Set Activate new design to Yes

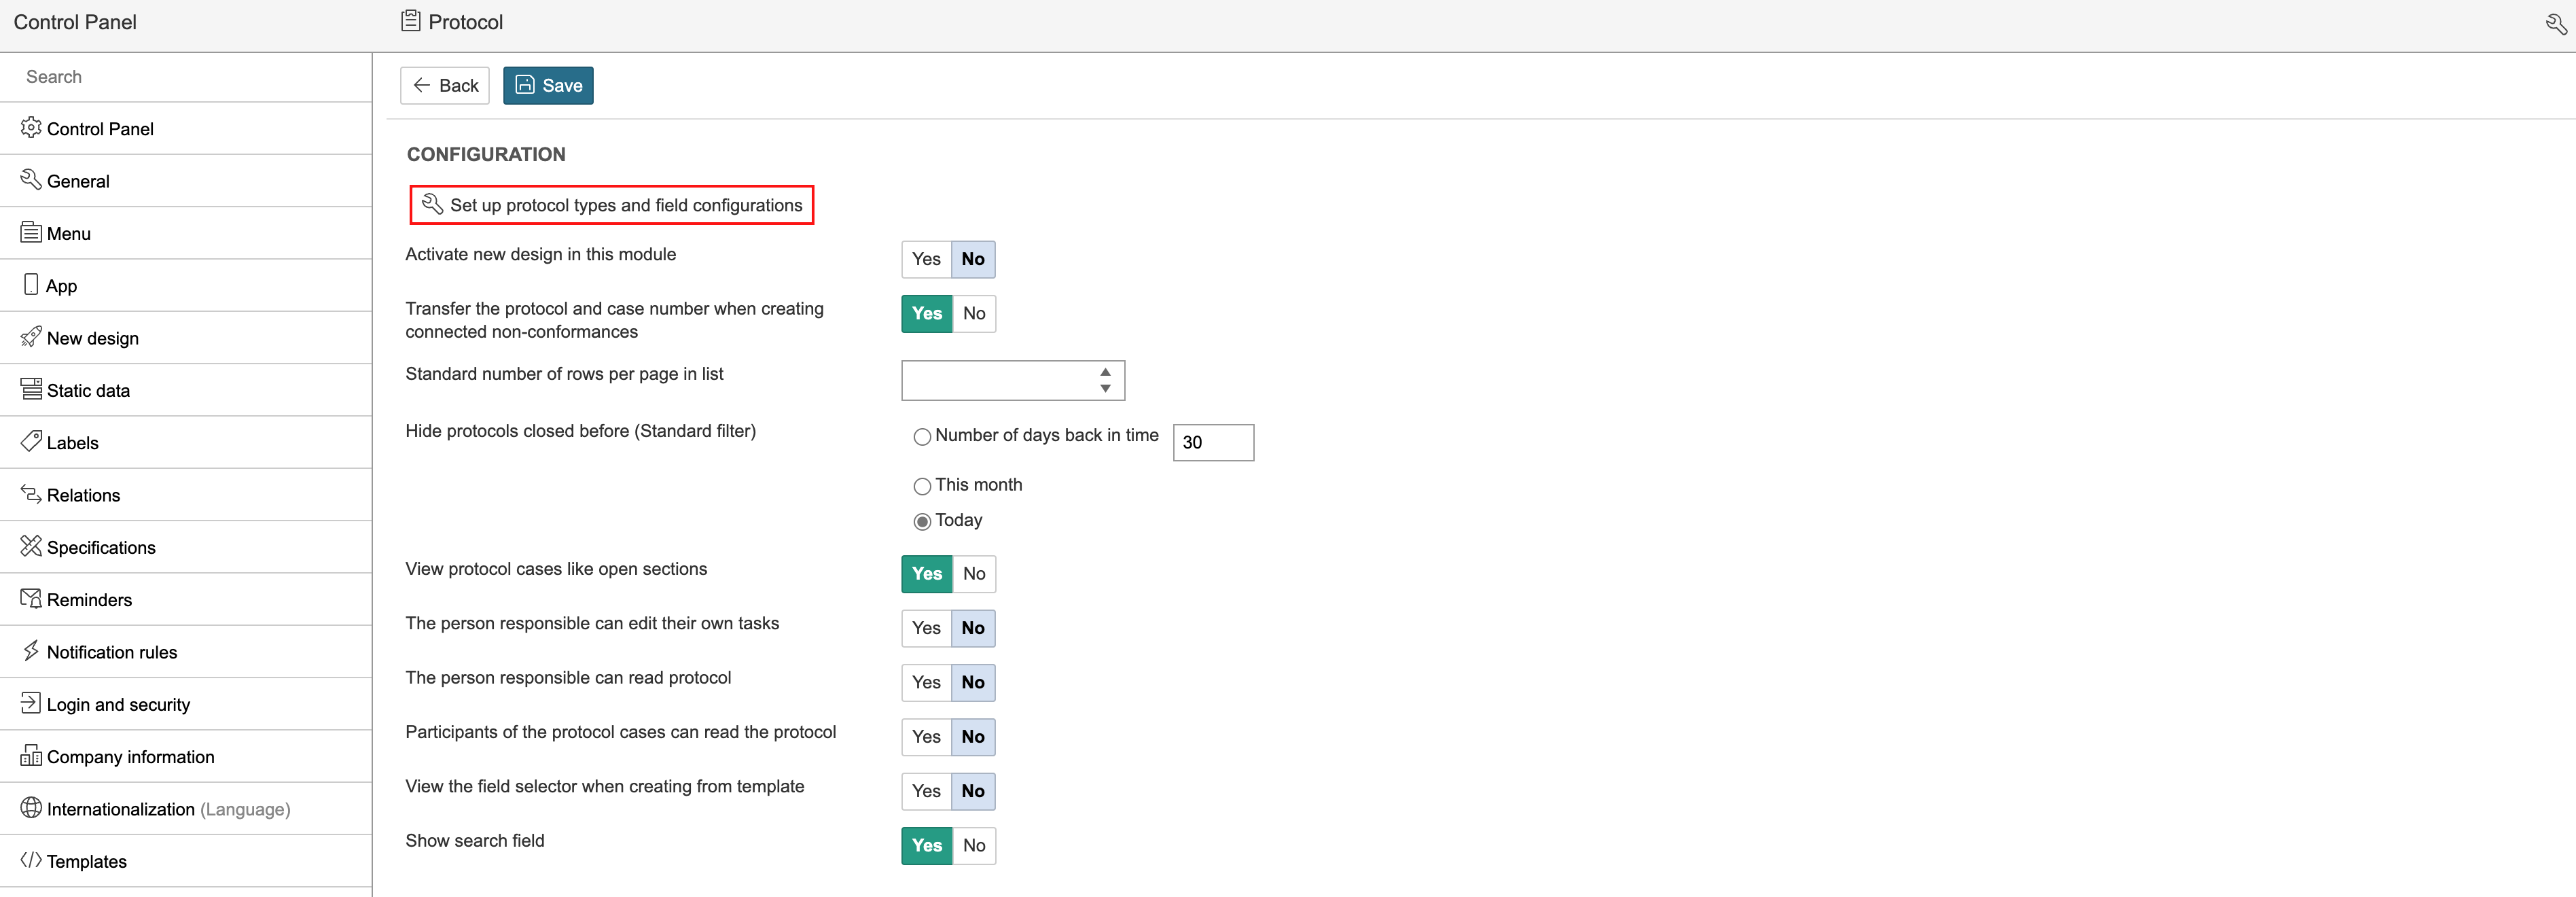pos(926,259)
